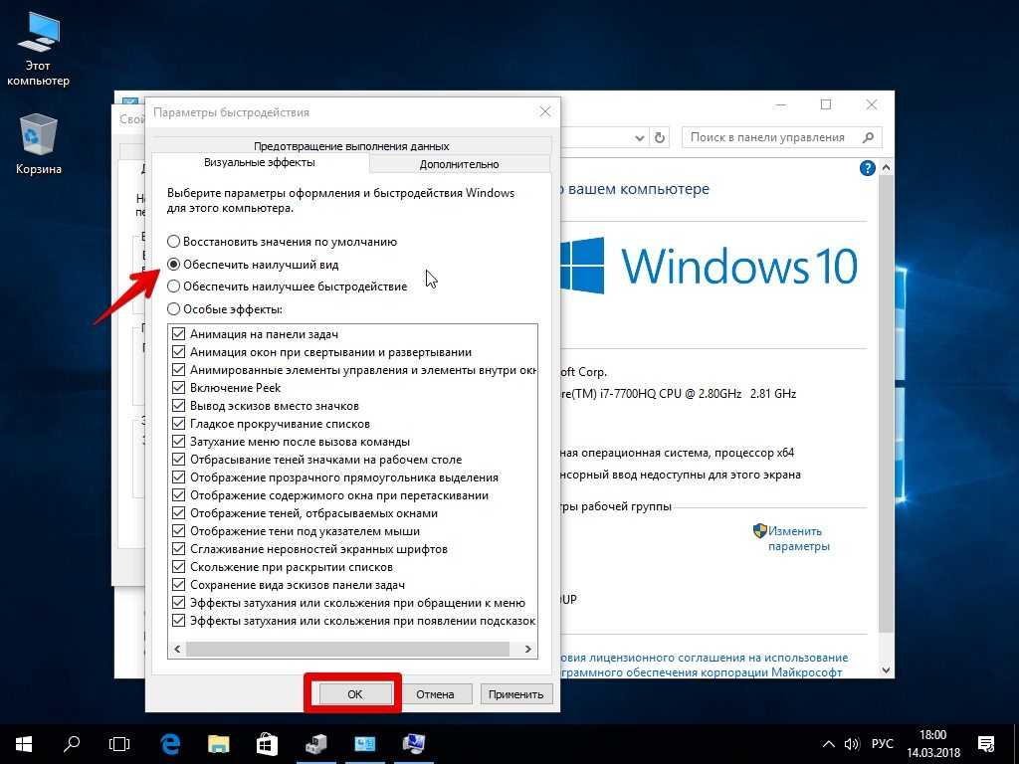Screen dimensions: 1019x764
Task: Uncheck Отображение тени под указателем мыши
Action: (x=179, y=531)
